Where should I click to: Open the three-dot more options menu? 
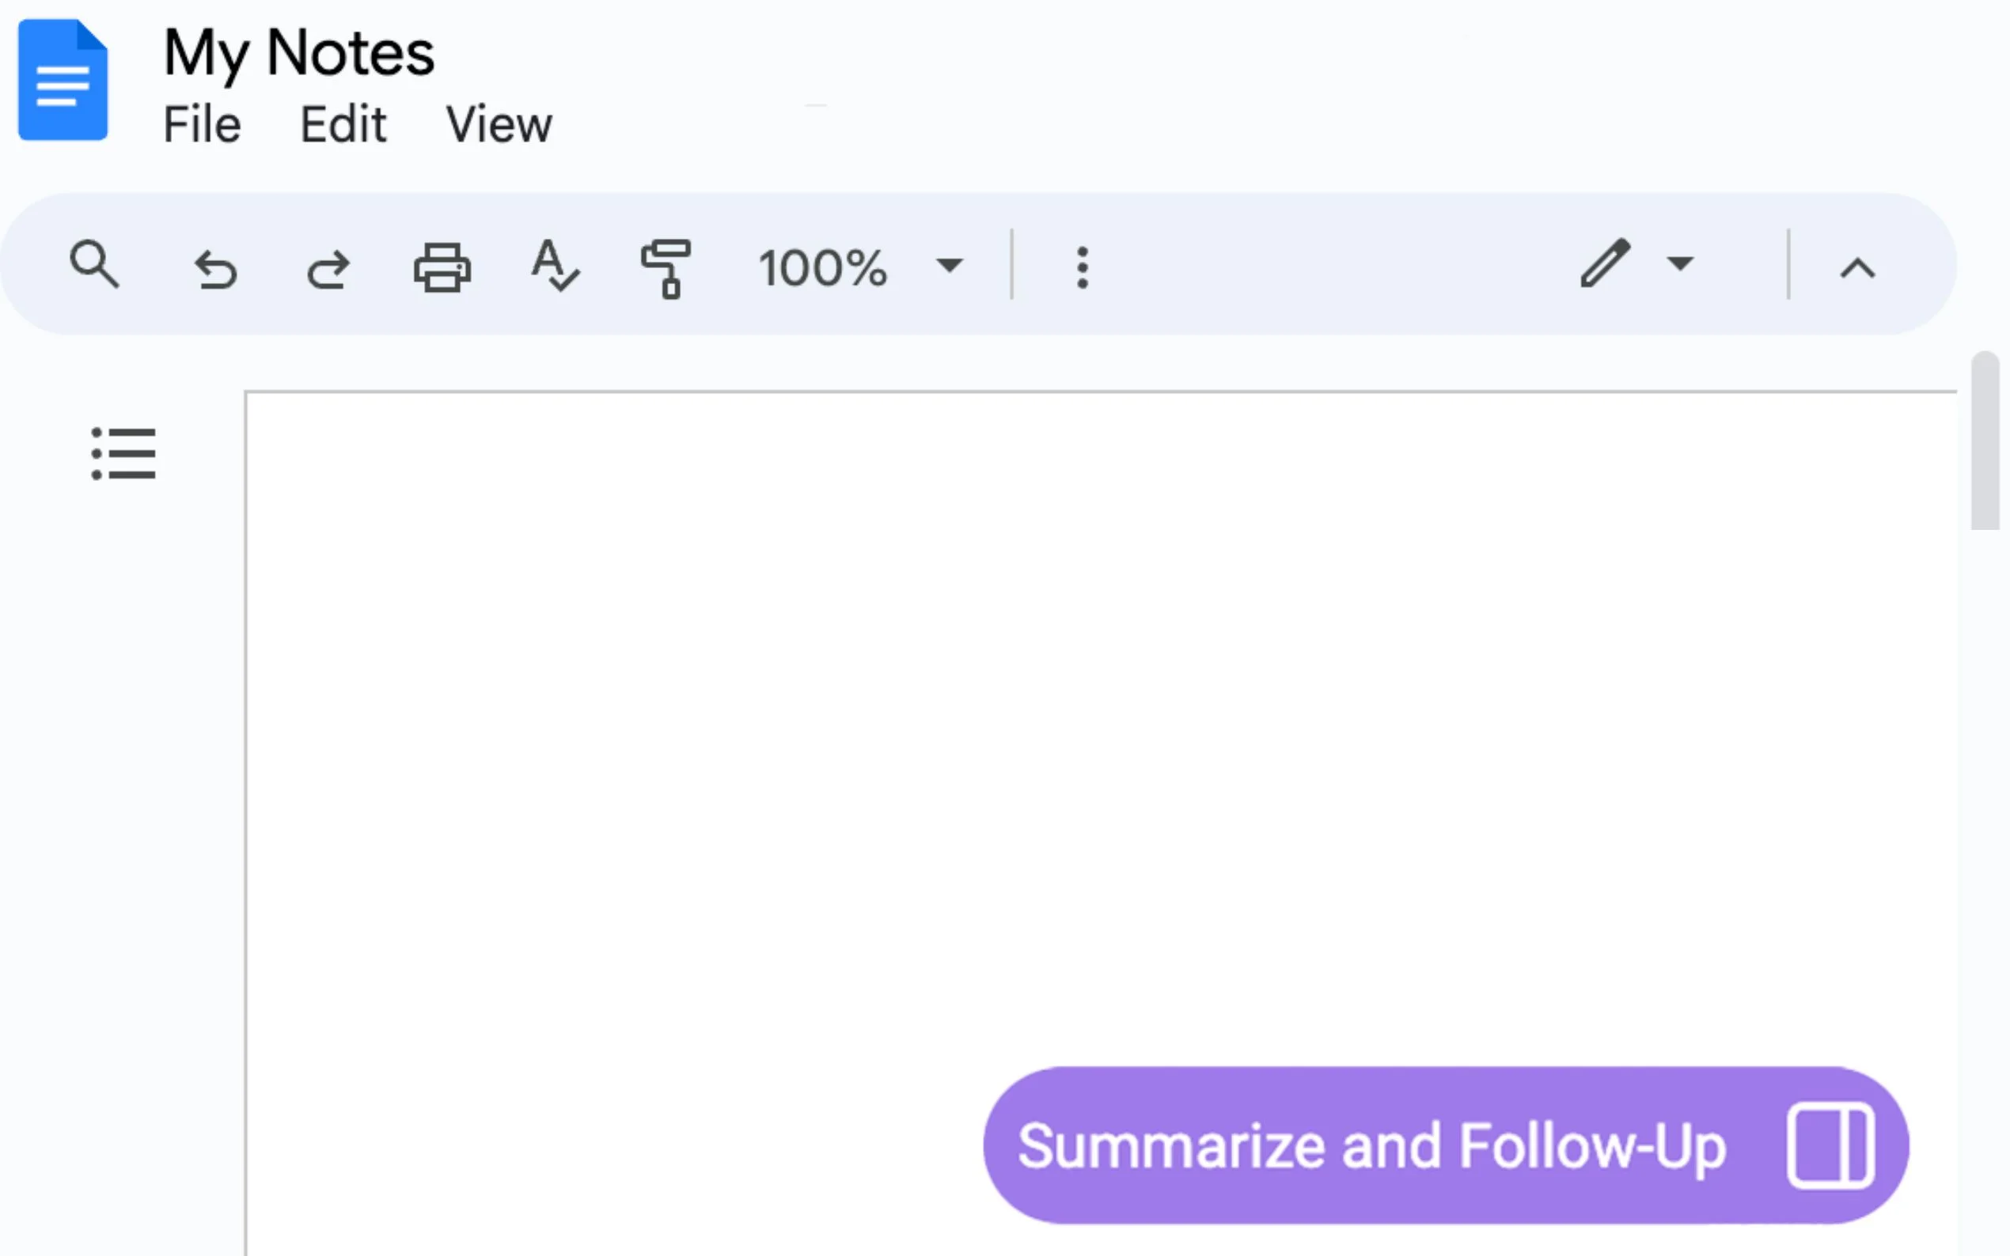click(x=1082, y=267)
